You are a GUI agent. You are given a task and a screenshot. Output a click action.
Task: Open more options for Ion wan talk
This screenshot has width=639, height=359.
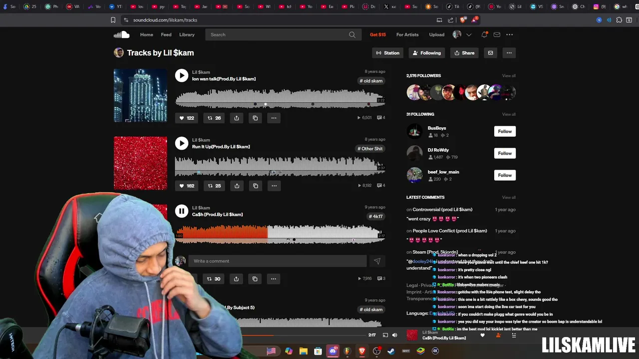point(274,118)
